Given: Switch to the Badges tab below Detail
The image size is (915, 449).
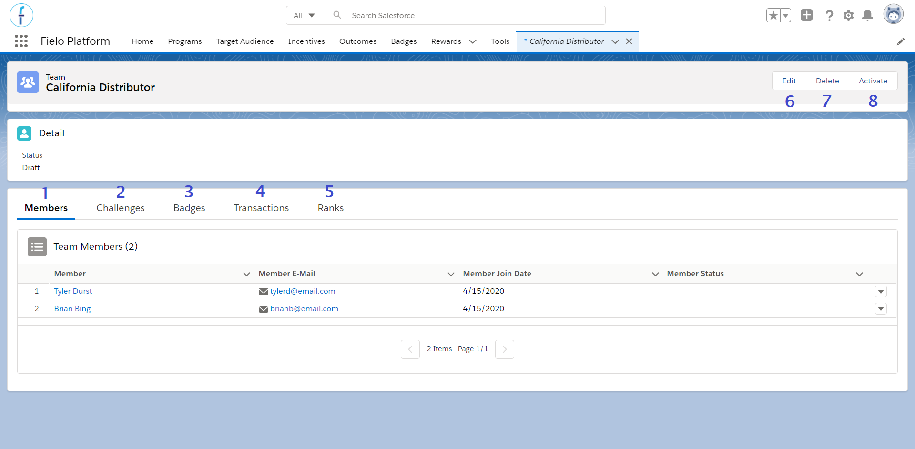Looking at the screenshot, I should click(x=189, y=208).
